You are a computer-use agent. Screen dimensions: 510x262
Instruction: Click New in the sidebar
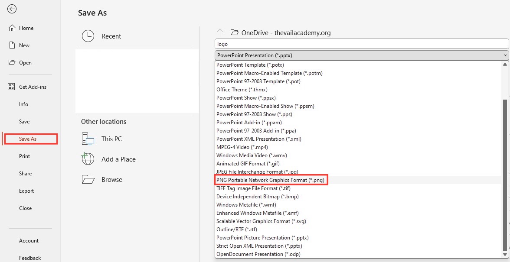pyautogui.click(x=24, y=45)
